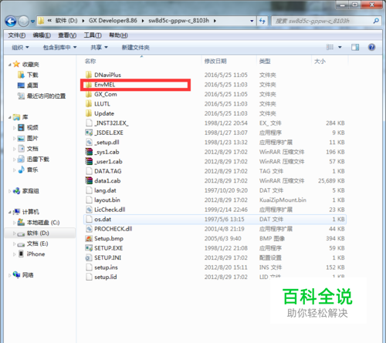Open the 文件(F) menu

(x=17, y=35)
